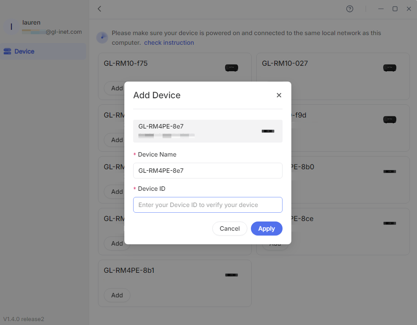
Task: Click the GL-RM10-f75 card title
Action: pyautogui.click(x=126, y=63)
